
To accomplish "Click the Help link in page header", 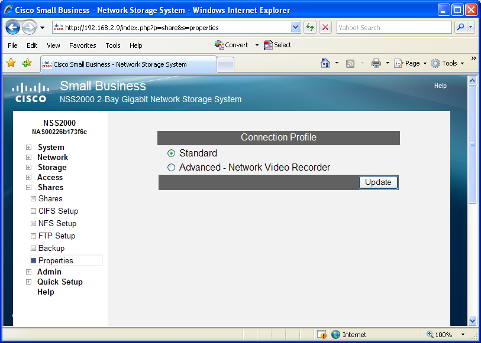I will click(x=440, y=86).
